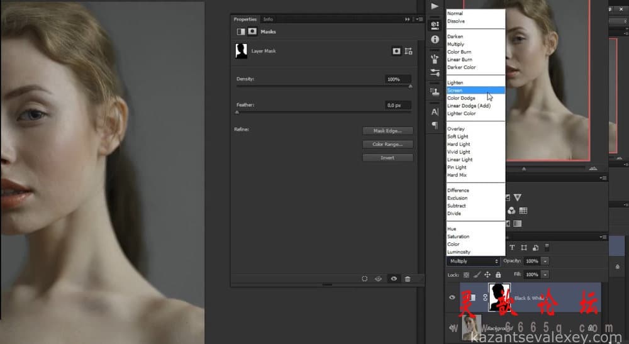Toggle Lock image pixels brush icon

(x=477, y=275)
